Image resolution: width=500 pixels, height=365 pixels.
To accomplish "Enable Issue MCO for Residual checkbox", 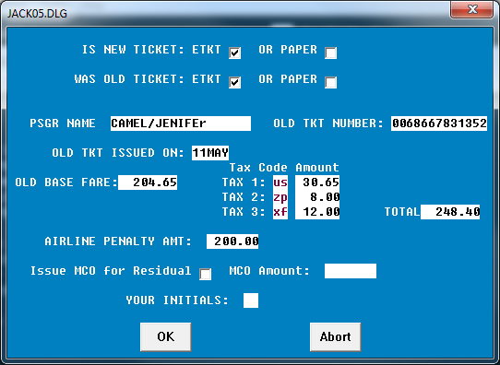I will point(205,274).
